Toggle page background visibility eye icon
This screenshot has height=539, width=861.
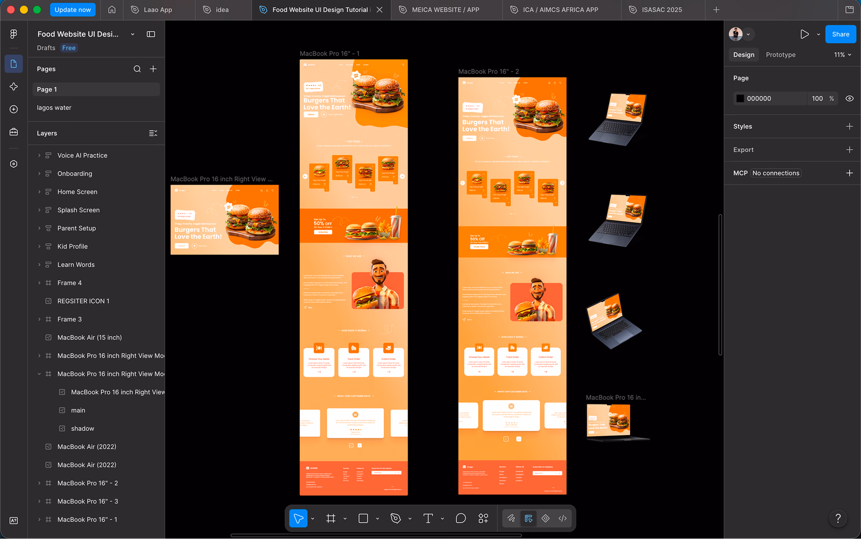(850, 98)
